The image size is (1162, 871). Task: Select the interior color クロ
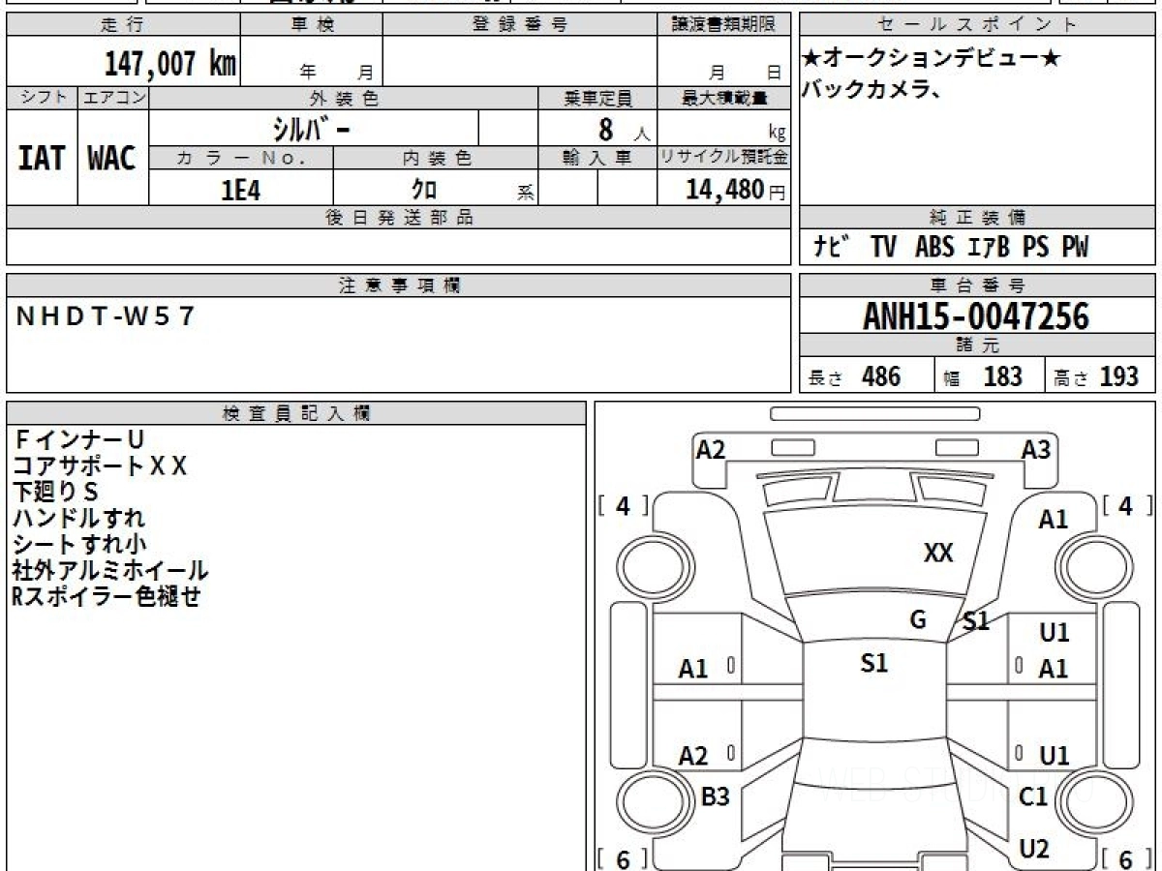pyautogui.click(x=423, y=189)
